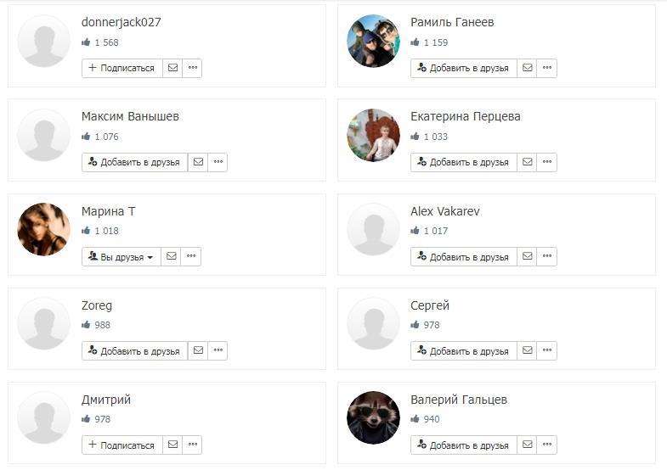Expand the 'Вы друзья' dropdown for Марина Т
The image size is (667, 470).
click(x=122, y=256)
